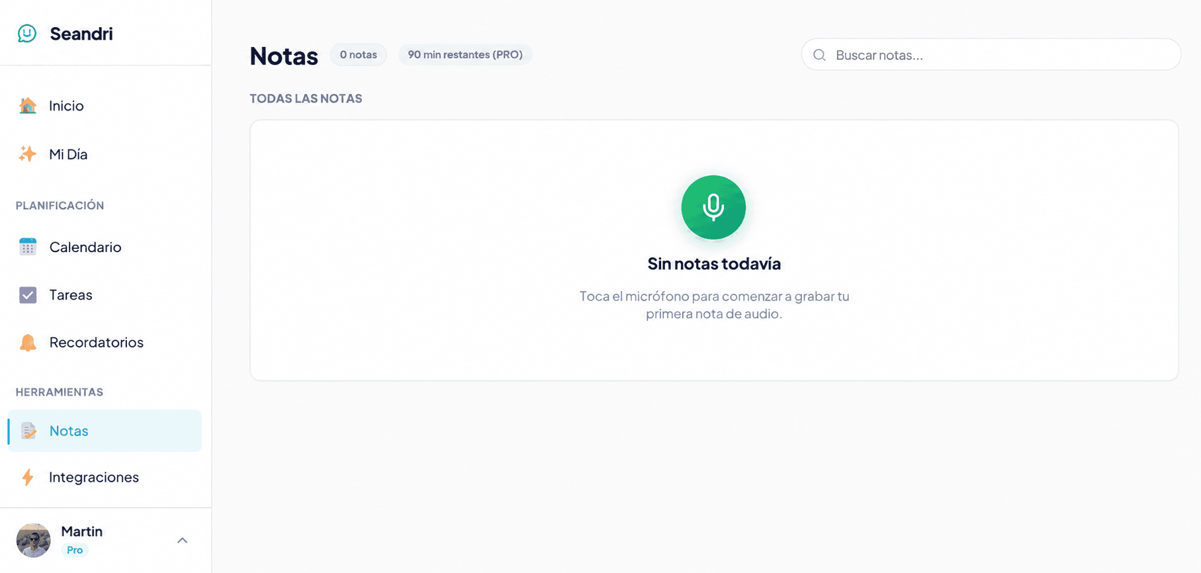This screenshot has height=573, width=1201.
Task: Click the Notas page heading
Action: (x=284, y=56)
